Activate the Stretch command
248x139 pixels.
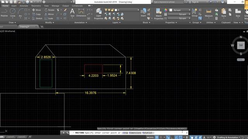(37, 19)
